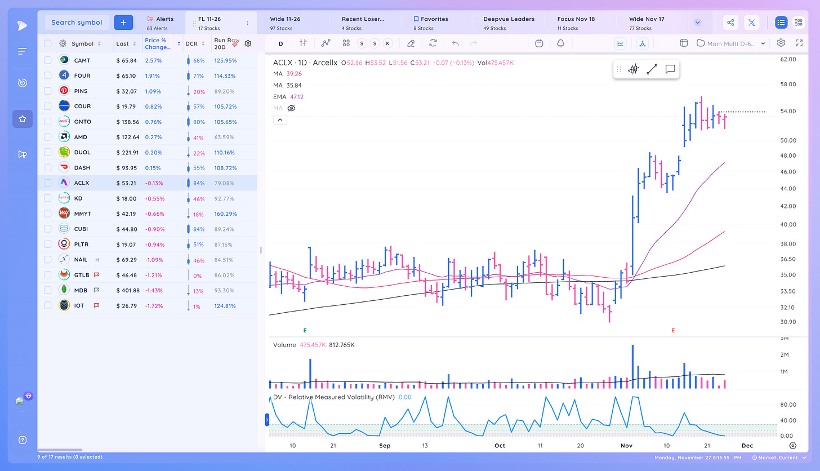Sort by Last price column
This screenshot has height=471, width=820.
[x=126, y=43]
